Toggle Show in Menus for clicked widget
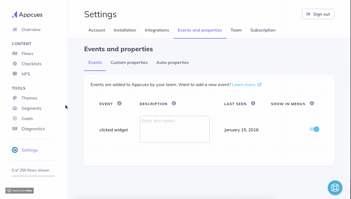 (314, 129)
